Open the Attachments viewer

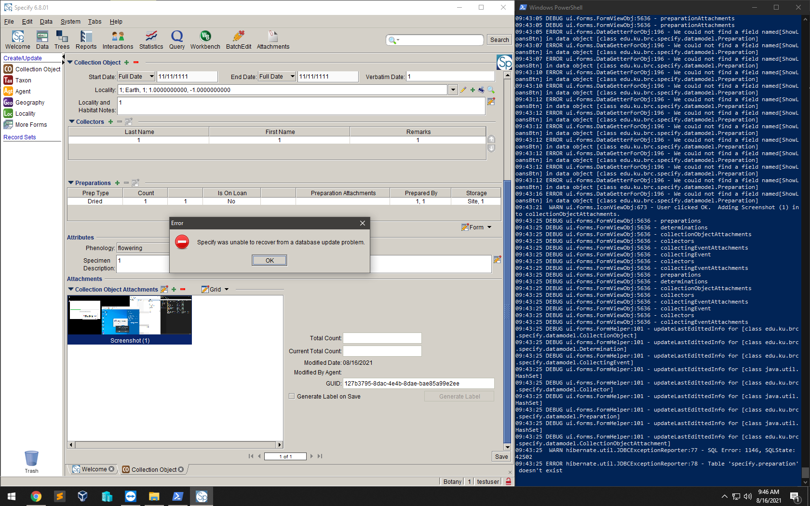[x=272, y=39]
